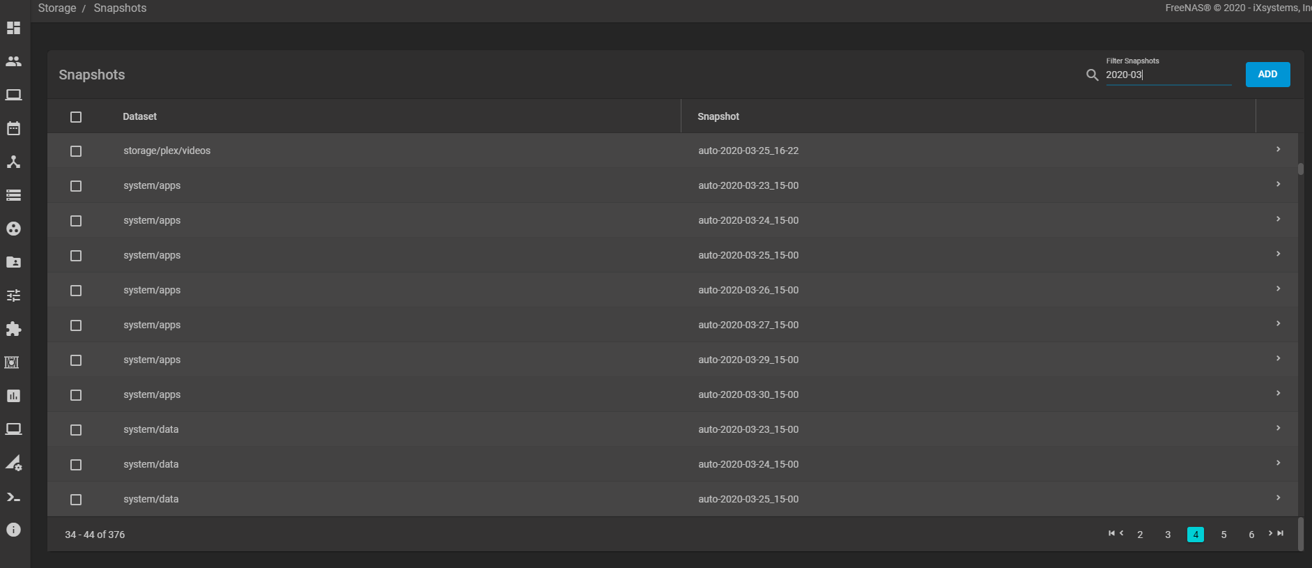1312x568 pixels.
Task: Open the Directory Services sidebar icon
Action: 13,229
